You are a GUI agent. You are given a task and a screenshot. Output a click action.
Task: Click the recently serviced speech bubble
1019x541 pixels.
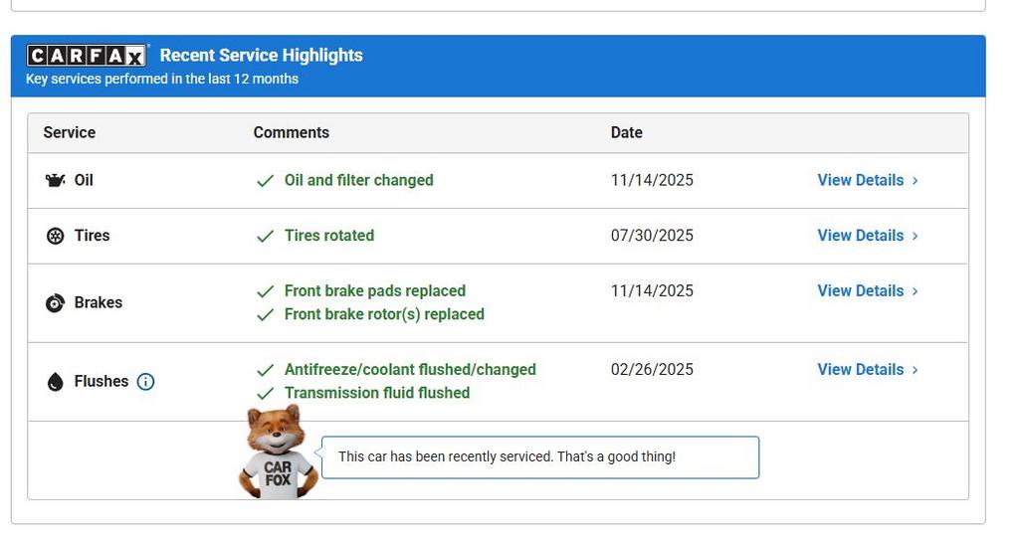pos(540,457)
